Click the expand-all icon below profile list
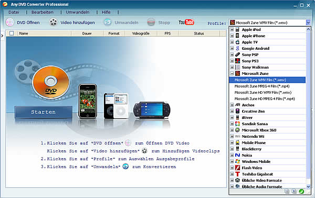 coord(294,191)
